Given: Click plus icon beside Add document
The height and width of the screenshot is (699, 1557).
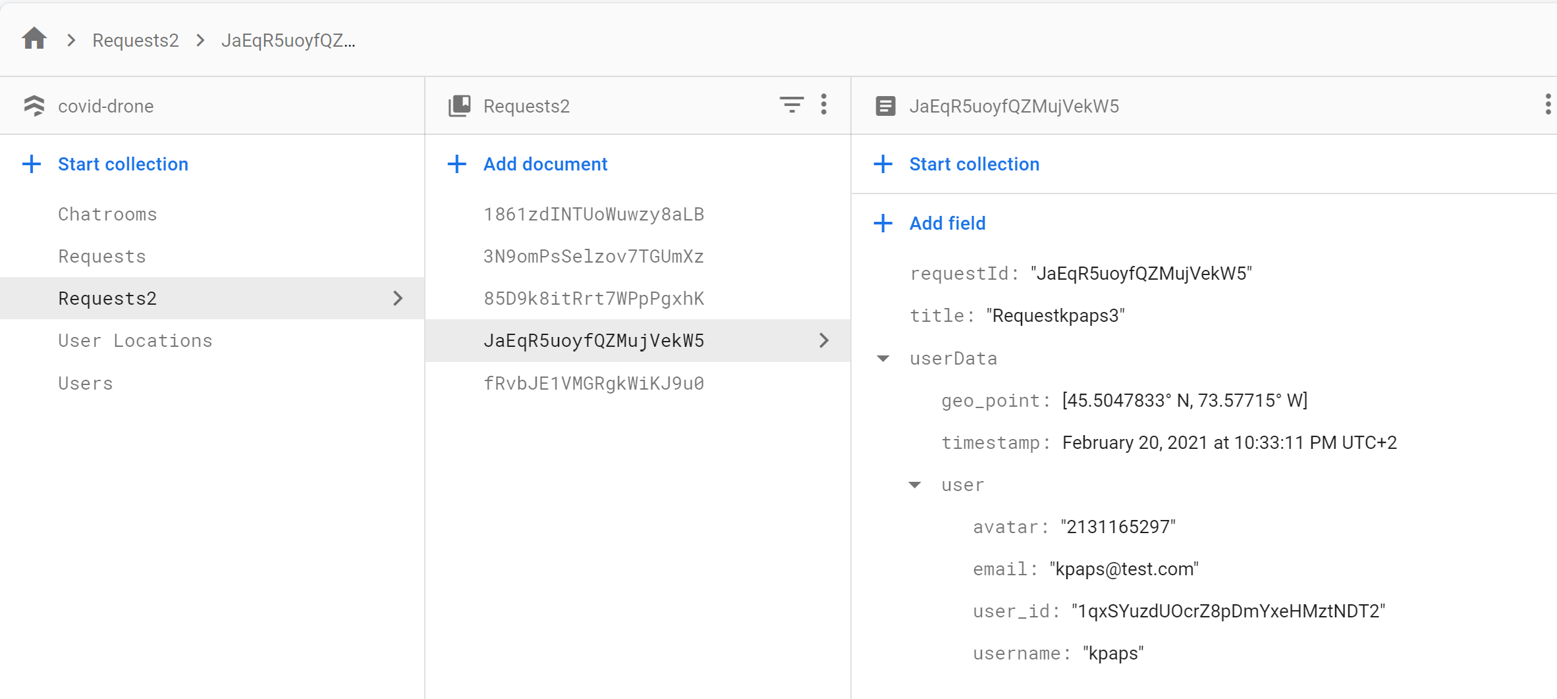Looking at the screenshot, I should (457, 164).
